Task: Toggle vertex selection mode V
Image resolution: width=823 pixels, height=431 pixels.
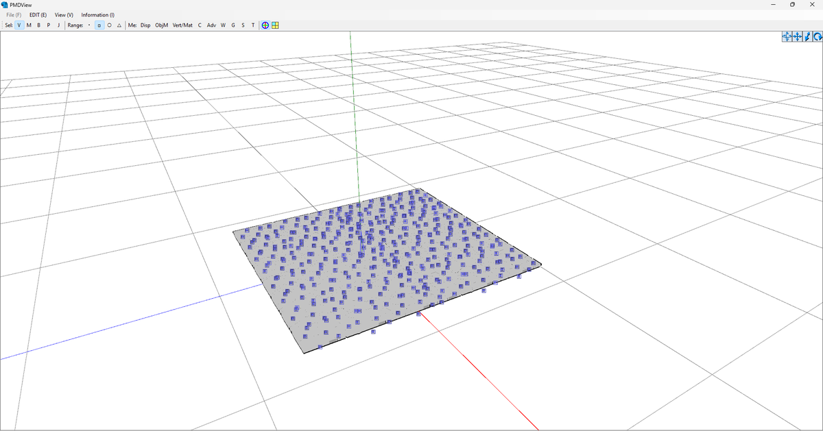Action: coord(19,25)
